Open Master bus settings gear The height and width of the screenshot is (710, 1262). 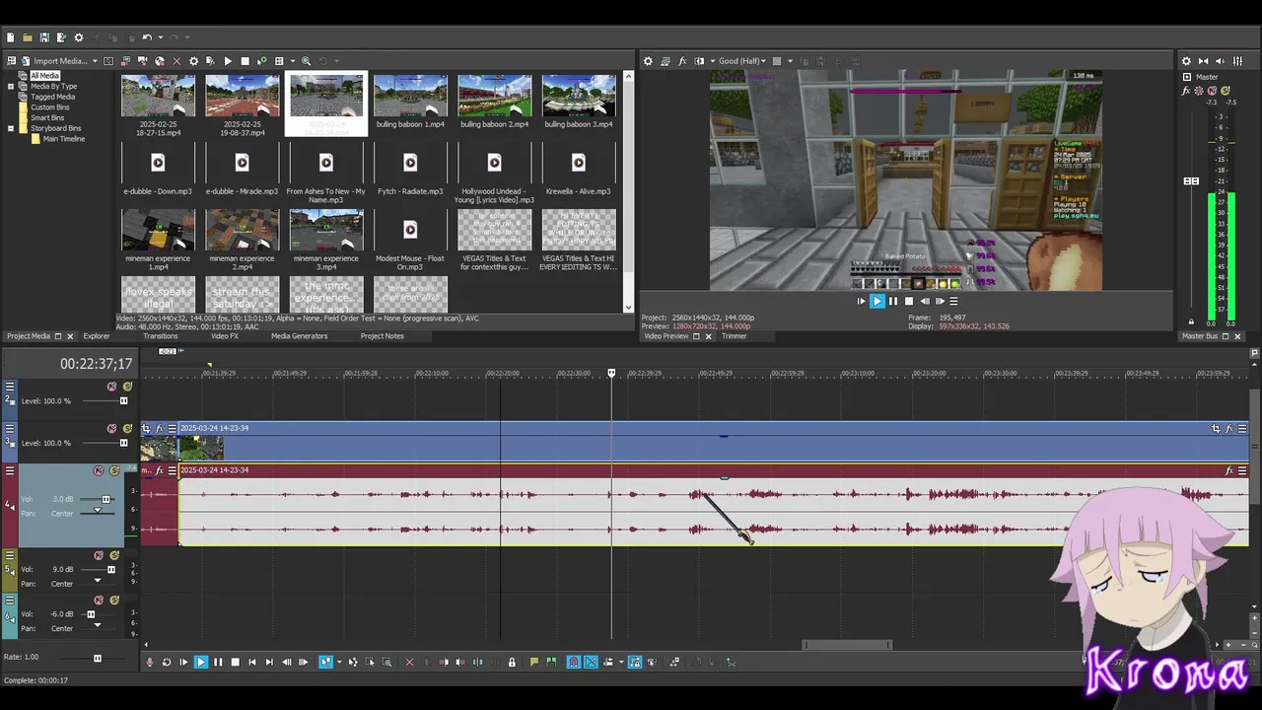click(1186, 61)
